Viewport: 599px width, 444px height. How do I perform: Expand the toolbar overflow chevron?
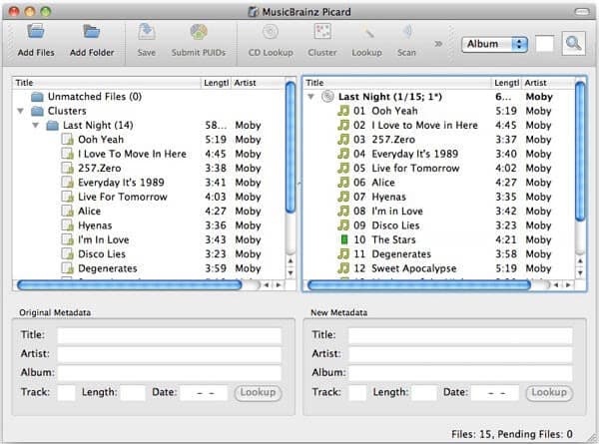click(438, 44)
